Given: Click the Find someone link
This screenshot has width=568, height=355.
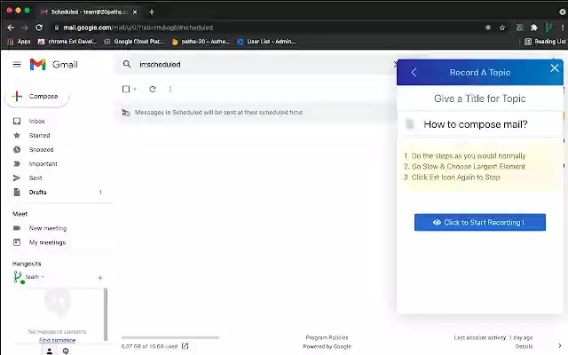Looking at the screenshot, I should click(57, 340).
